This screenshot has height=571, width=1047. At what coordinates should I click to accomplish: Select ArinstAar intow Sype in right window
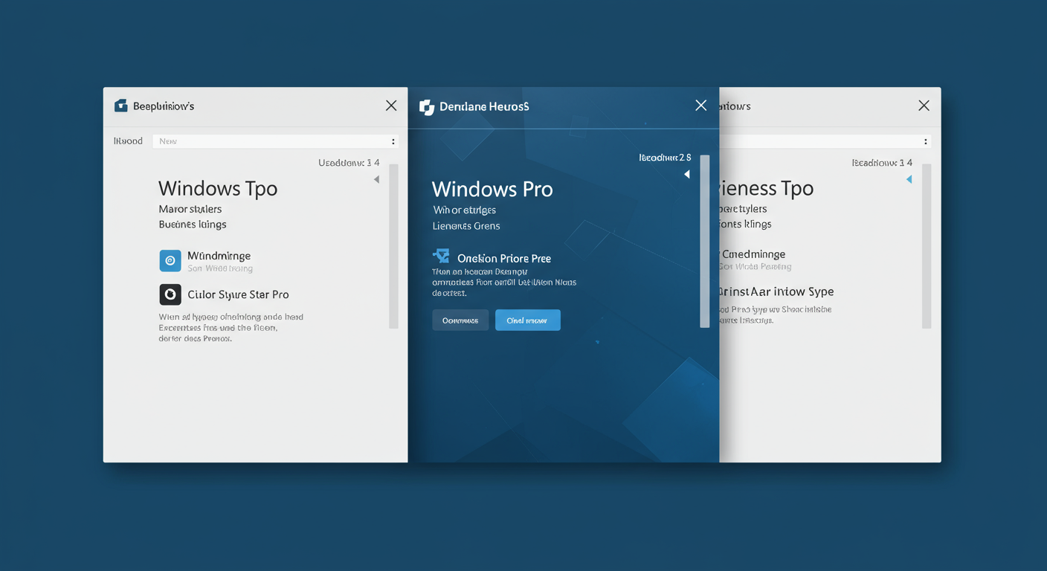(776, 291)
